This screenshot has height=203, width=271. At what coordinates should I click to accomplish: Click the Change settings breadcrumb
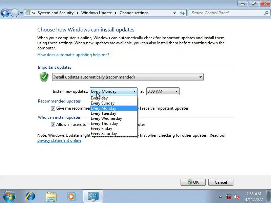pos(134,13)
